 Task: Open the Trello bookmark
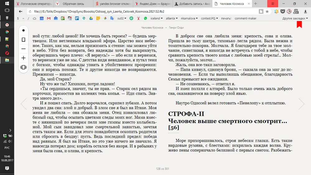point(77,18)
